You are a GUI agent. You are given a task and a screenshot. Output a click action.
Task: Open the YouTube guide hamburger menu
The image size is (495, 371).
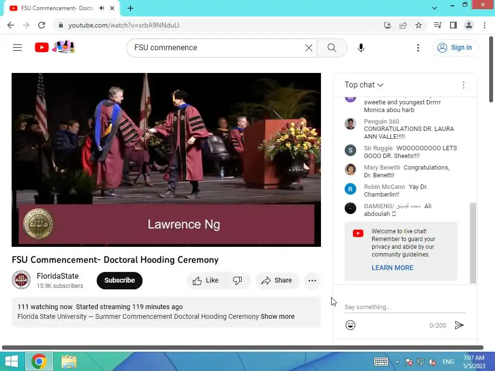pyautogui.click(x=17, y=48)
